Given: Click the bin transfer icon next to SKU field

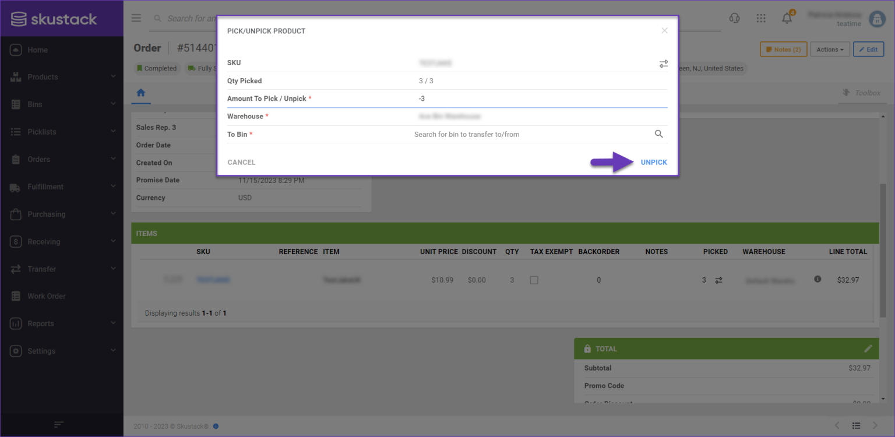Looking at the screenshot, I should pos(663,63).
